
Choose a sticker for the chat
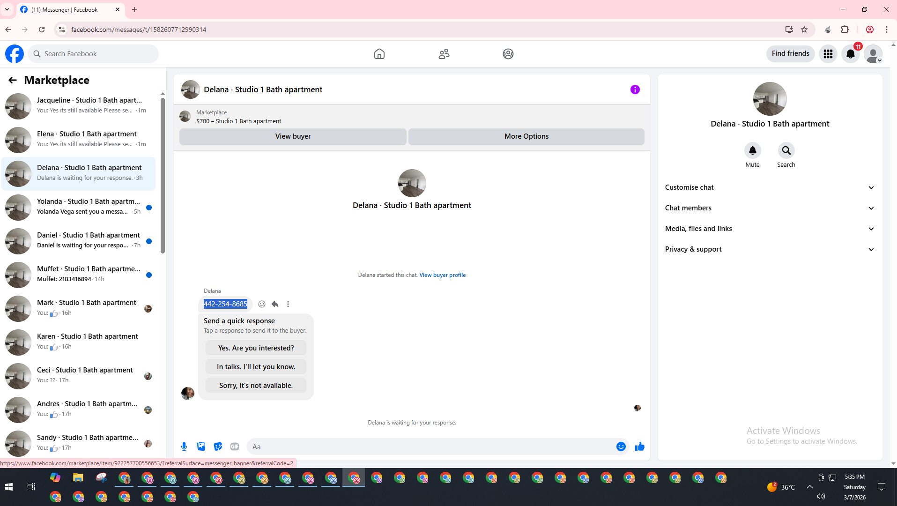218,447
